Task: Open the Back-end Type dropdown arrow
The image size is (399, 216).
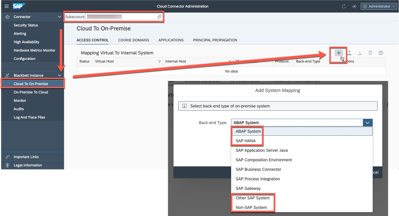Action: tap(367, 122)
